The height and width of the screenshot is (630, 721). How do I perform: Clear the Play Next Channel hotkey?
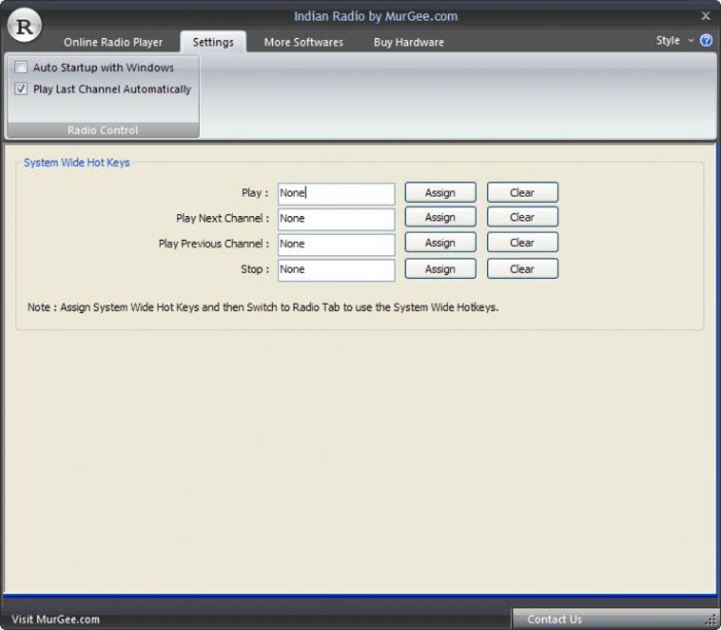tap(522, 217)
